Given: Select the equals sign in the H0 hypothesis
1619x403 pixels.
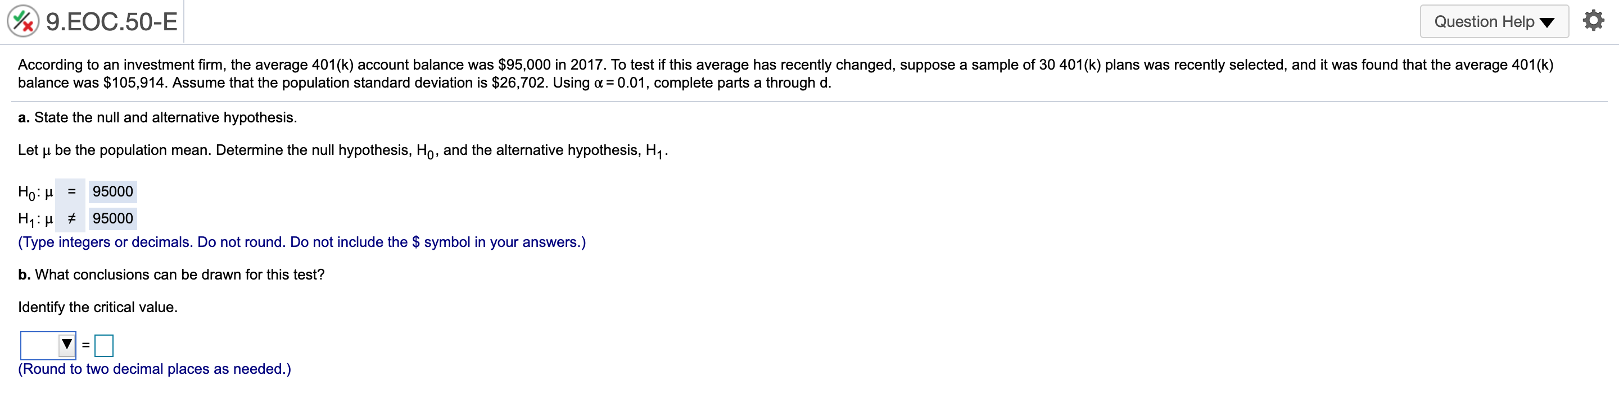Looking at the screenshot, I should pos(71,191).
